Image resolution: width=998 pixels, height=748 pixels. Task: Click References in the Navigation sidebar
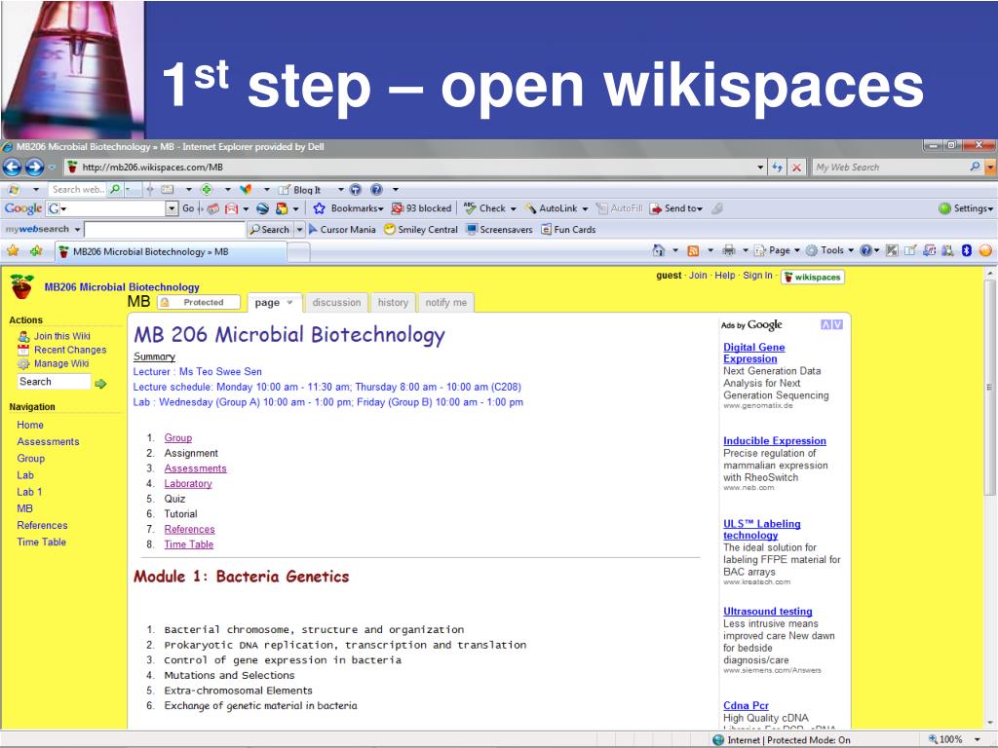click(x=42, y=525)
